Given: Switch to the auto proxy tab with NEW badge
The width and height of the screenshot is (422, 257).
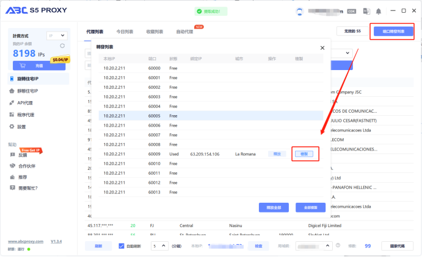Looking at the screenshot, I should (184, 32).
